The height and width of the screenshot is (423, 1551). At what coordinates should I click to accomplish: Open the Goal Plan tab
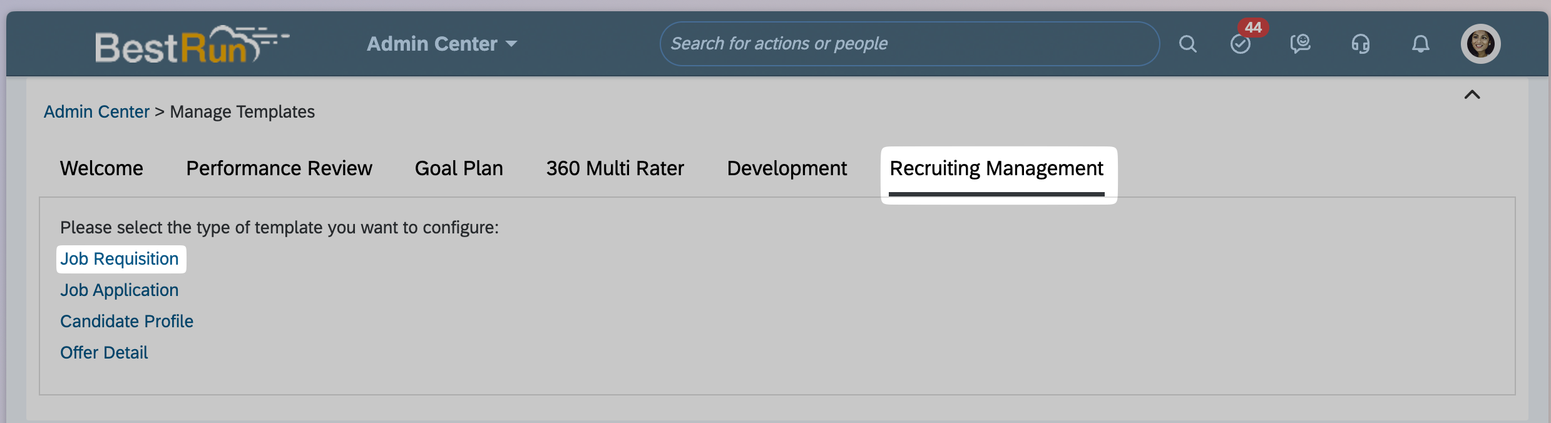(x=459, y=168)
